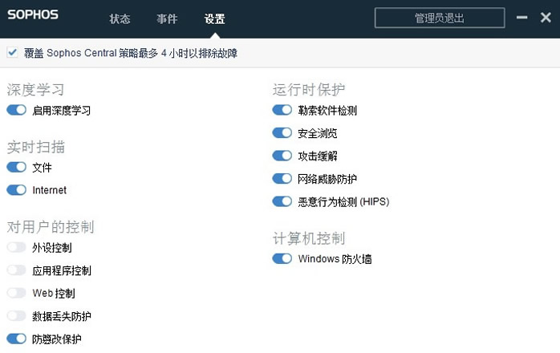
Task: Close the Sophos window
Action: (545, 18)
